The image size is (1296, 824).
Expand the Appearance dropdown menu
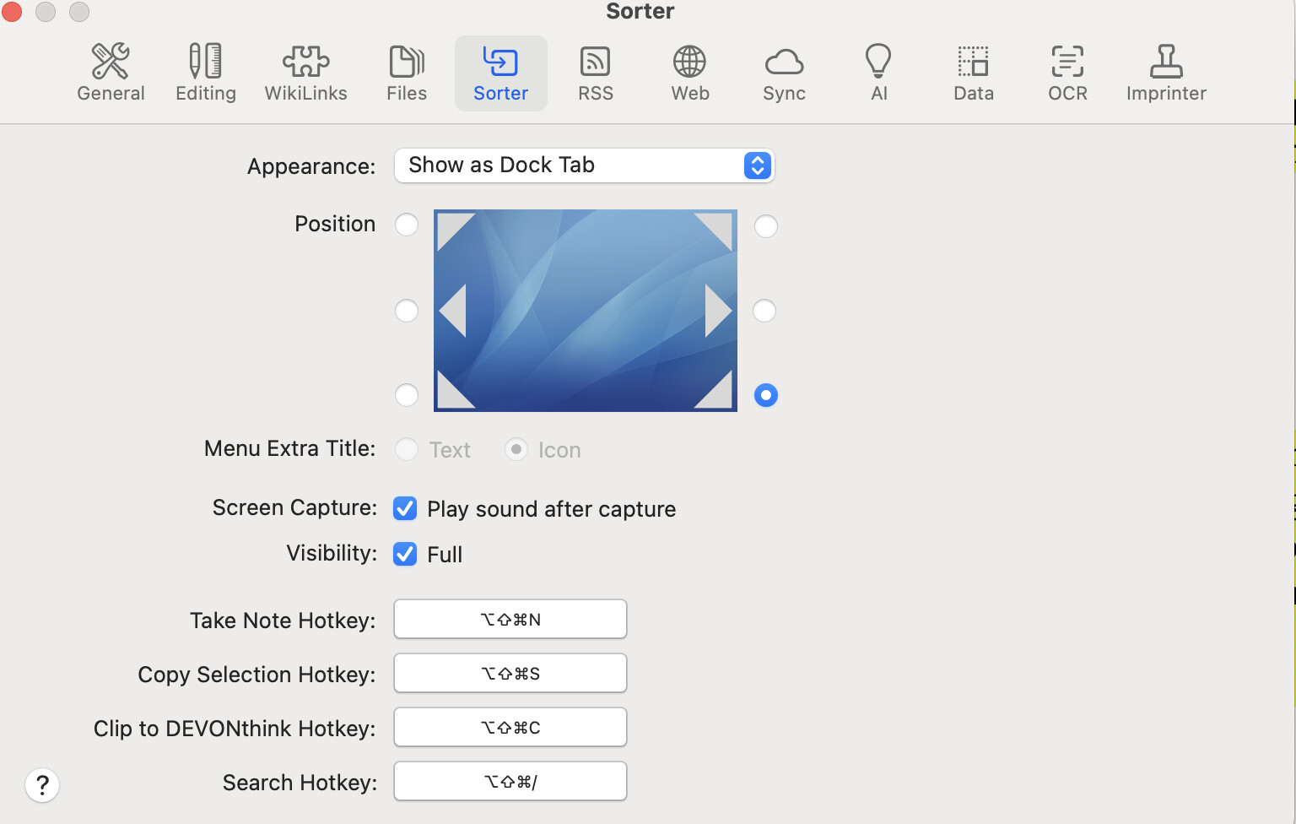[x=584, y=165]
